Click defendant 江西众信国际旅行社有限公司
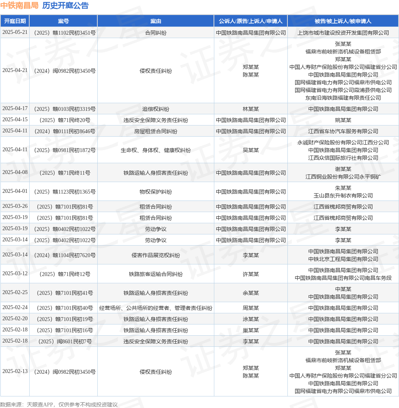Screen dimensions: 399x408 343,158
